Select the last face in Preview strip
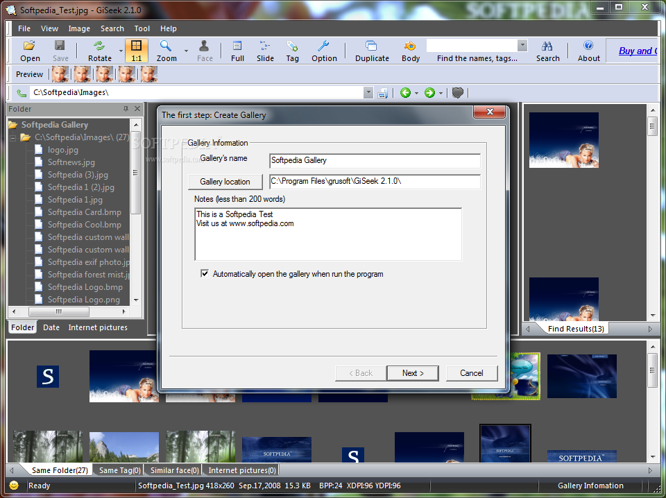 pos(149,74)
